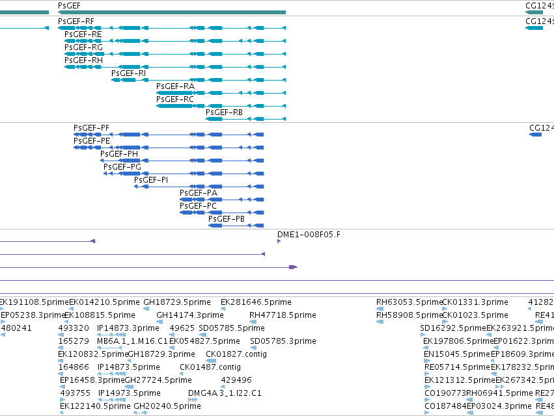The width and height of the screenshot is (554, 416).
Task: Select RE05714.5prime EST label
Action: 458,368
